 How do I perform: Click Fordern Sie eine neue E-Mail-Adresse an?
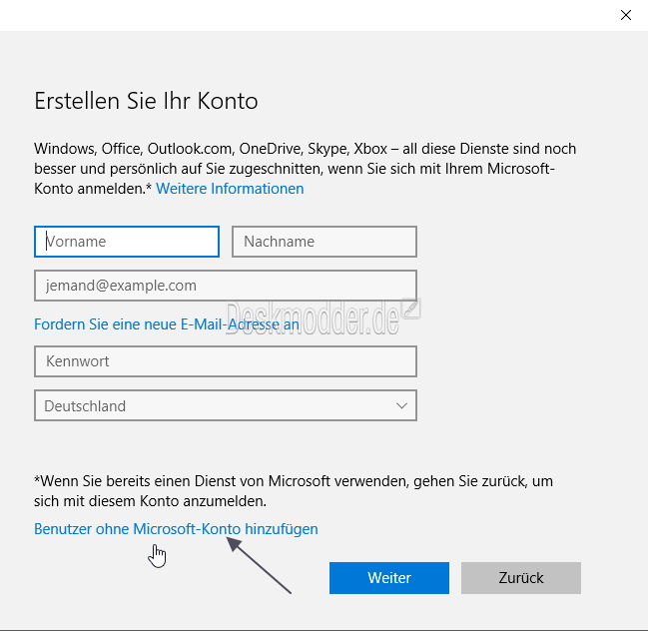tap(167, 324)
